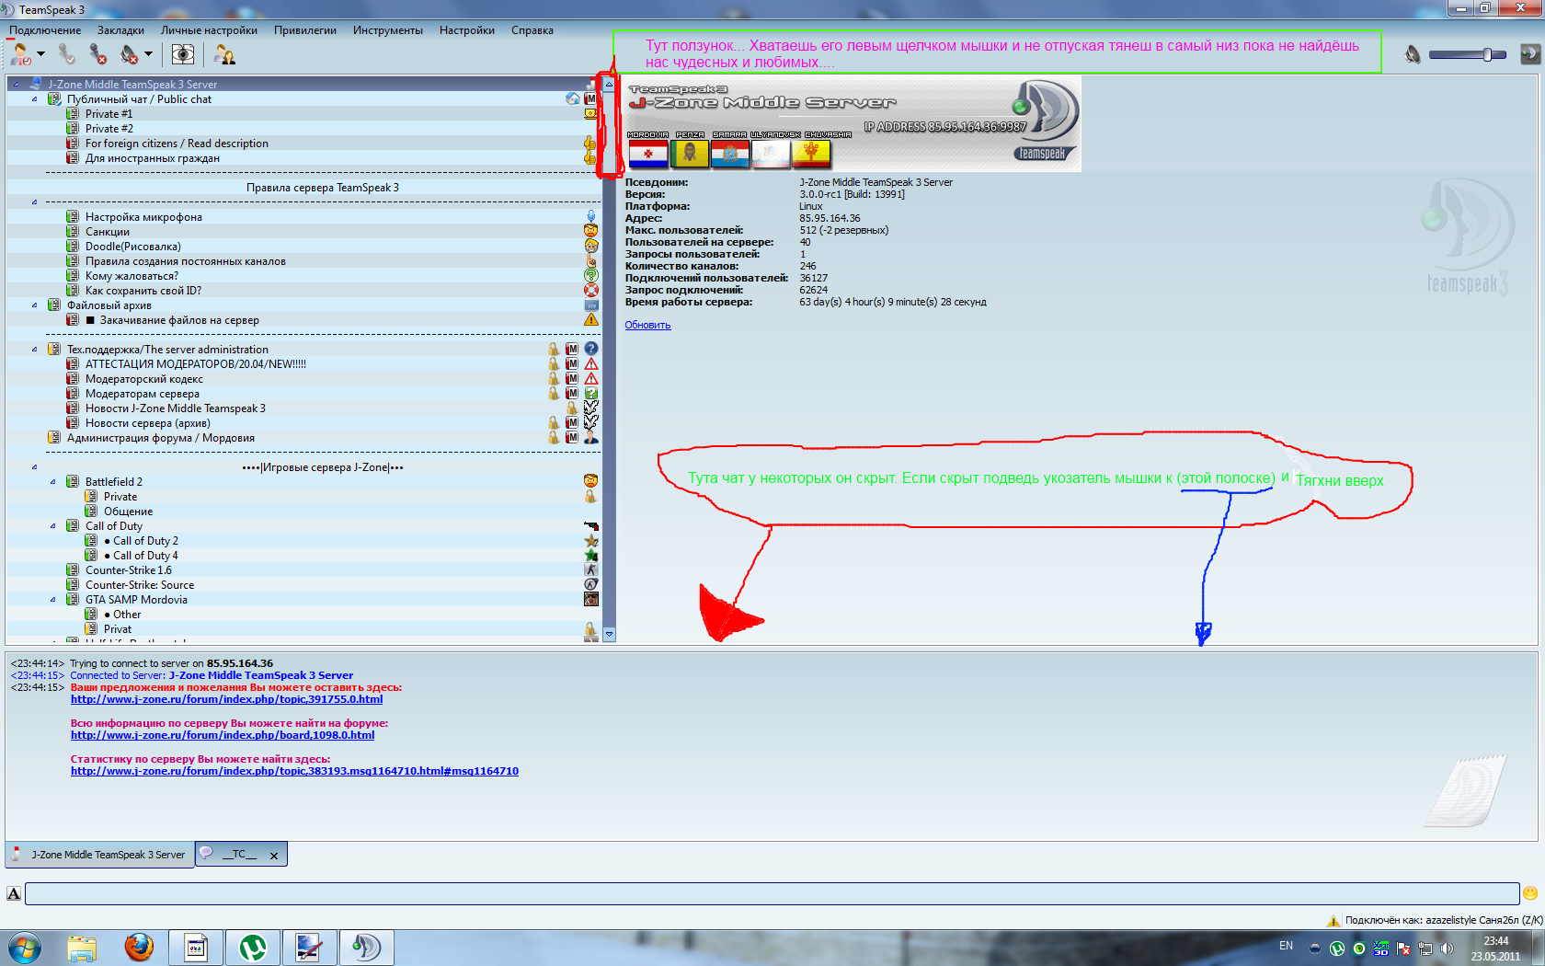
Task: Click the lock icon on Модераторский кодекс row
Action: pyautogui.click(x=554, y=379)
